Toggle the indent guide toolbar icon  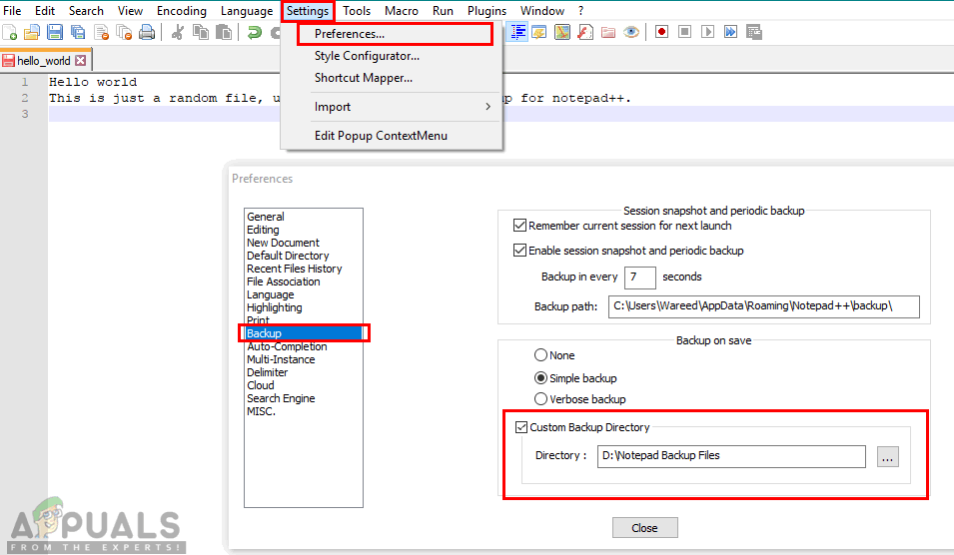click(x=517, y=32)
